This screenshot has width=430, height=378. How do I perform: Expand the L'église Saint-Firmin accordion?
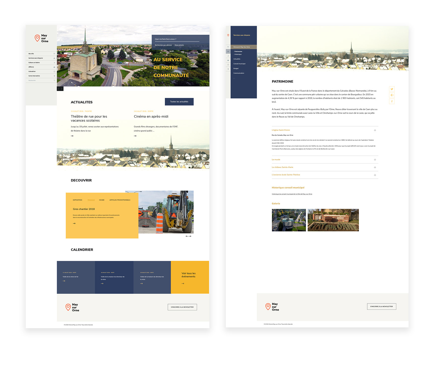375,130
